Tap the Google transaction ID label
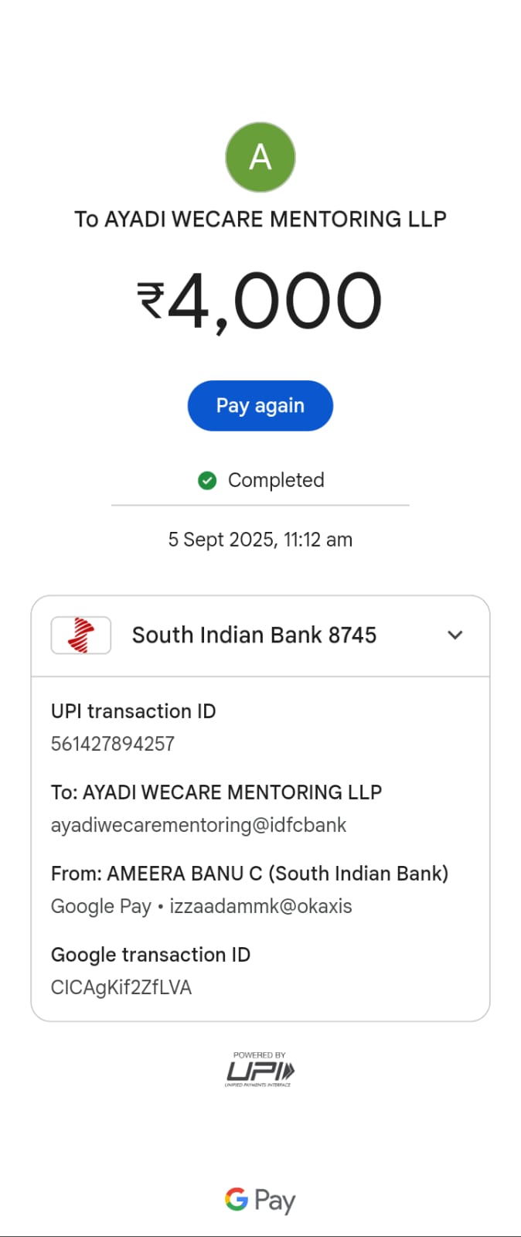 pos(151,955)
